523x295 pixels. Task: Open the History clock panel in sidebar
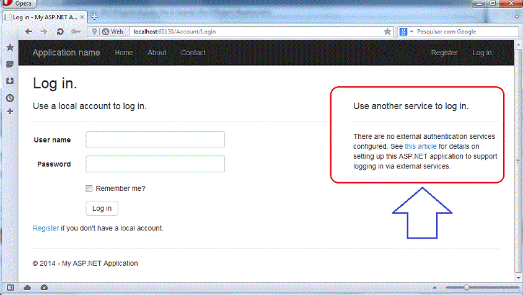coord(10,98)
